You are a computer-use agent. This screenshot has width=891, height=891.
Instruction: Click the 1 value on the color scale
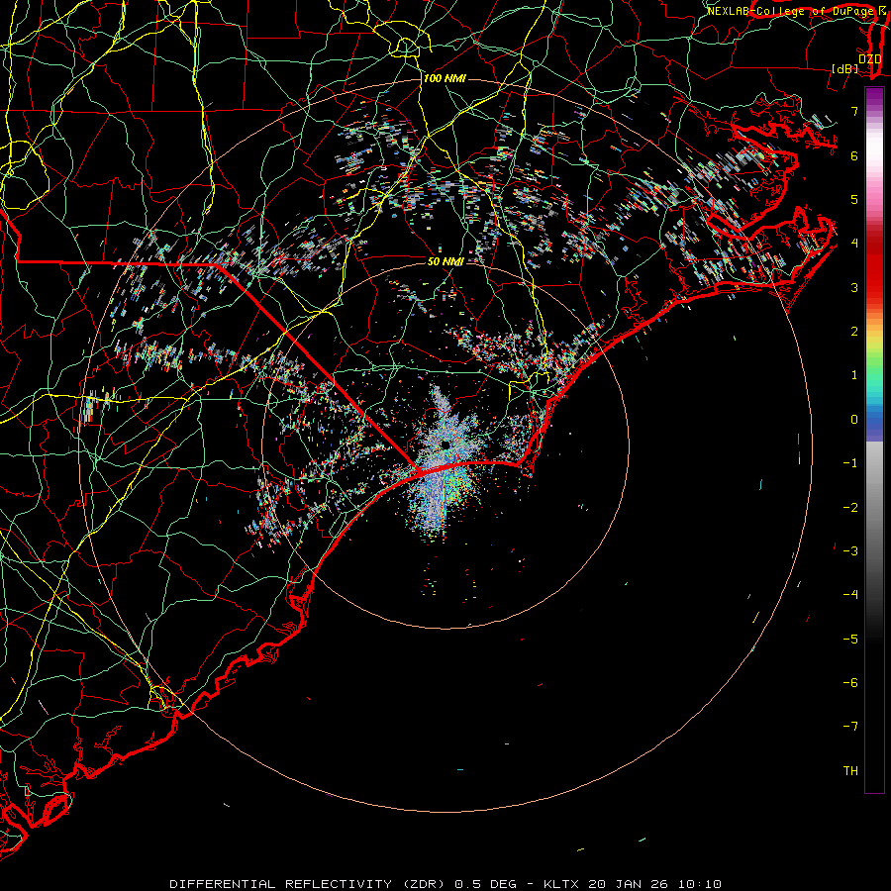point(854,375)
